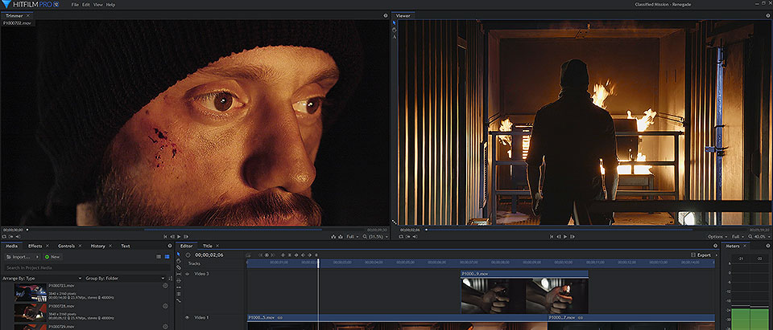Click the New media button
The height and width of the screenshot is (330, 773).
click(52, 257)
